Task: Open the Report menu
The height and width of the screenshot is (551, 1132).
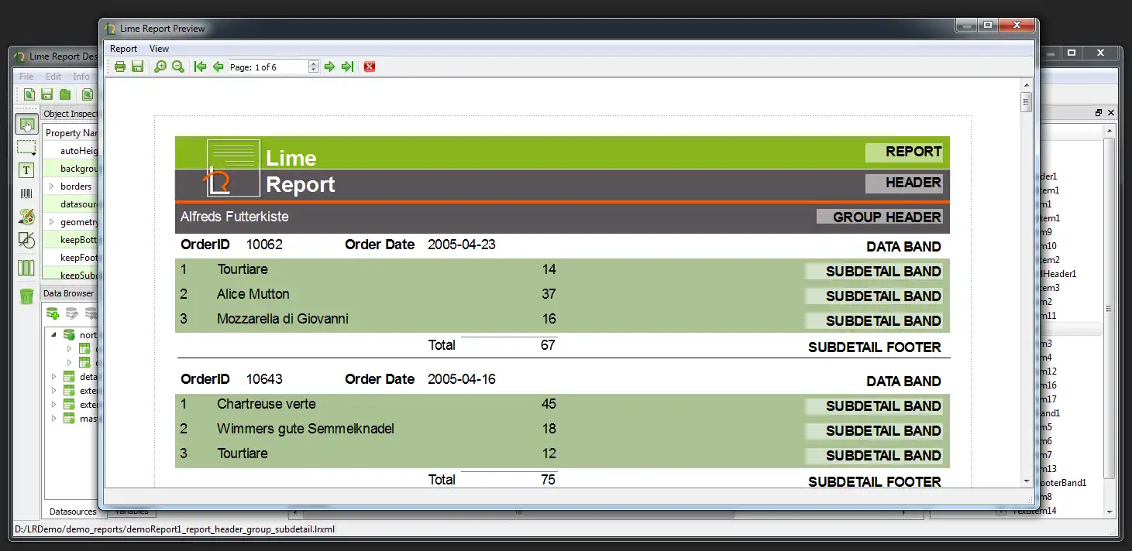Action: tap(123, 49)
